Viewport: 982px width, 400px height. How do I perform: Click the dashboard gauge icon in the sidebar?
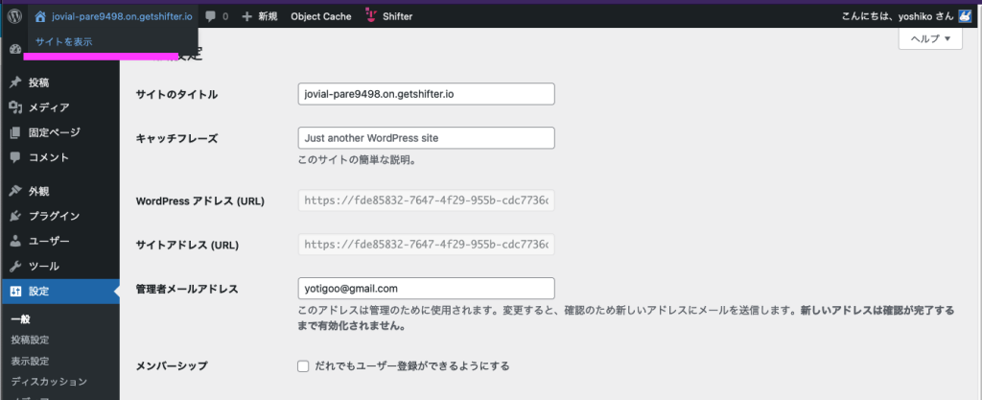15,50
